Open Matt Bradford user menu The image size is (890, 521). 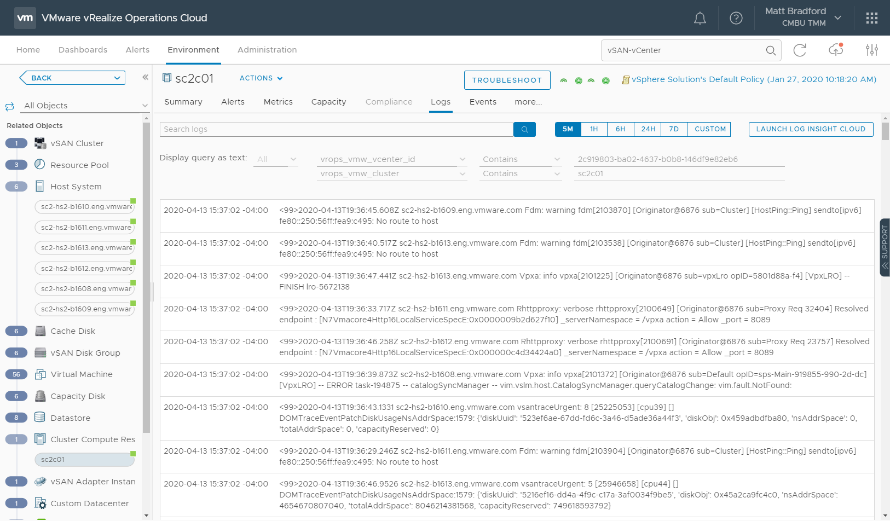coord(802,18)
